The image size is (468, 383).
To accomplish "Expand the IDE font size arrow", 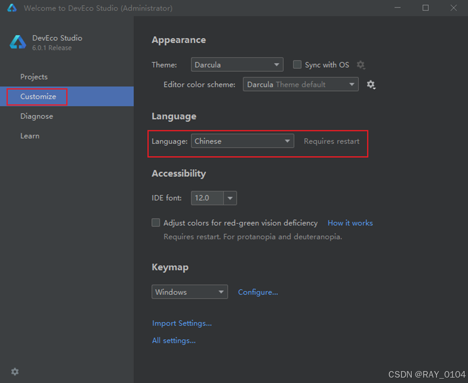I will tap(230, 198).
